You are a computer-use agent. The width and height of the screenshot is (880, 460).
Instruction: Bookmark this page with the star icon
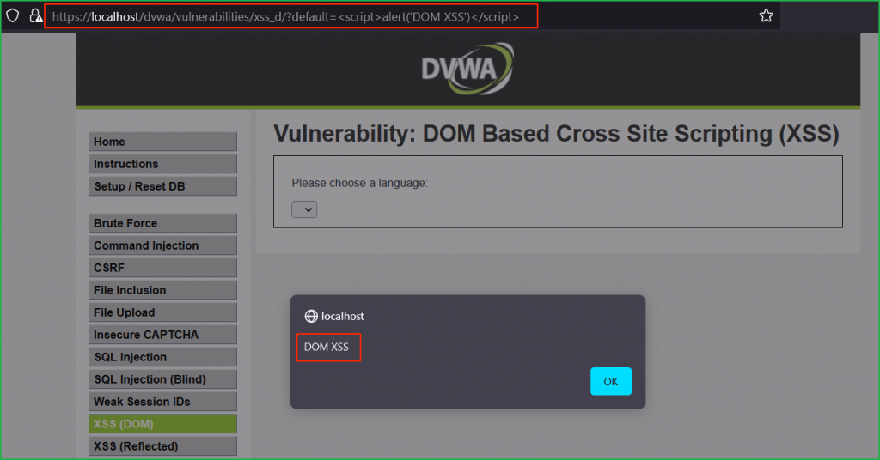tap(766, 15)
